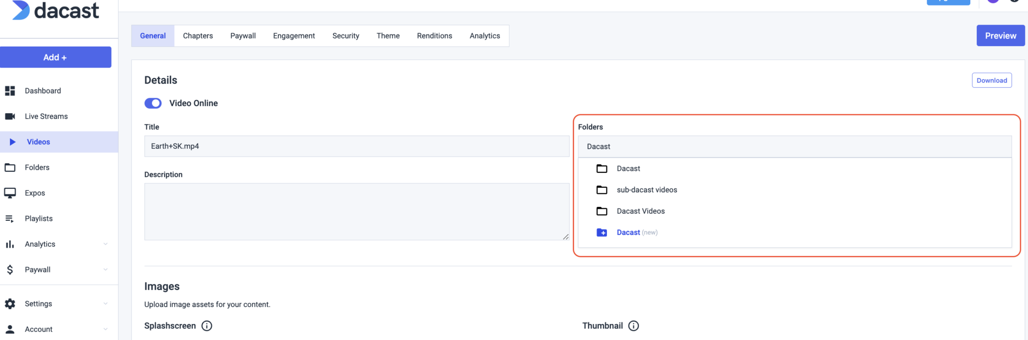This screenshot has width=1028, height=340.
Task: Click the dacast logo
Action: [56, 11]
